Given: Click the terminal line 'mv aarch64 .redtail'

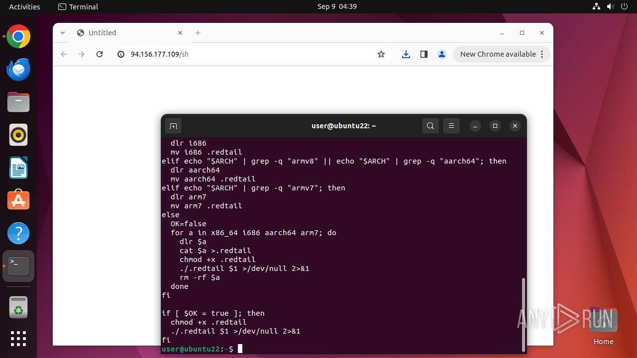Looking at the screenshot, I should coord(212,179).
